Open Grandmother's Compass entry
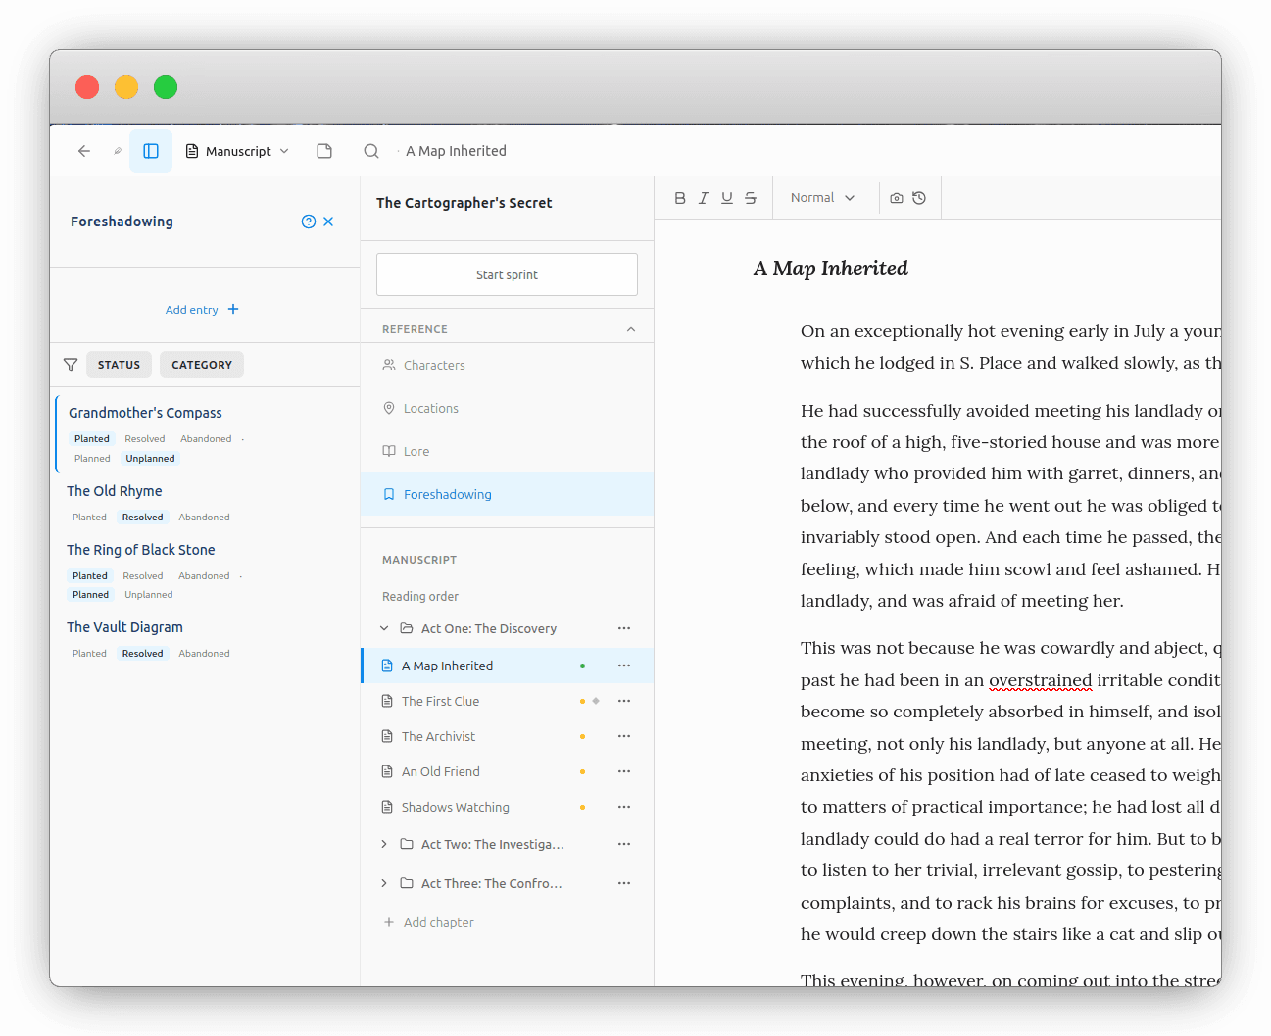 click(x=145, y=413)
